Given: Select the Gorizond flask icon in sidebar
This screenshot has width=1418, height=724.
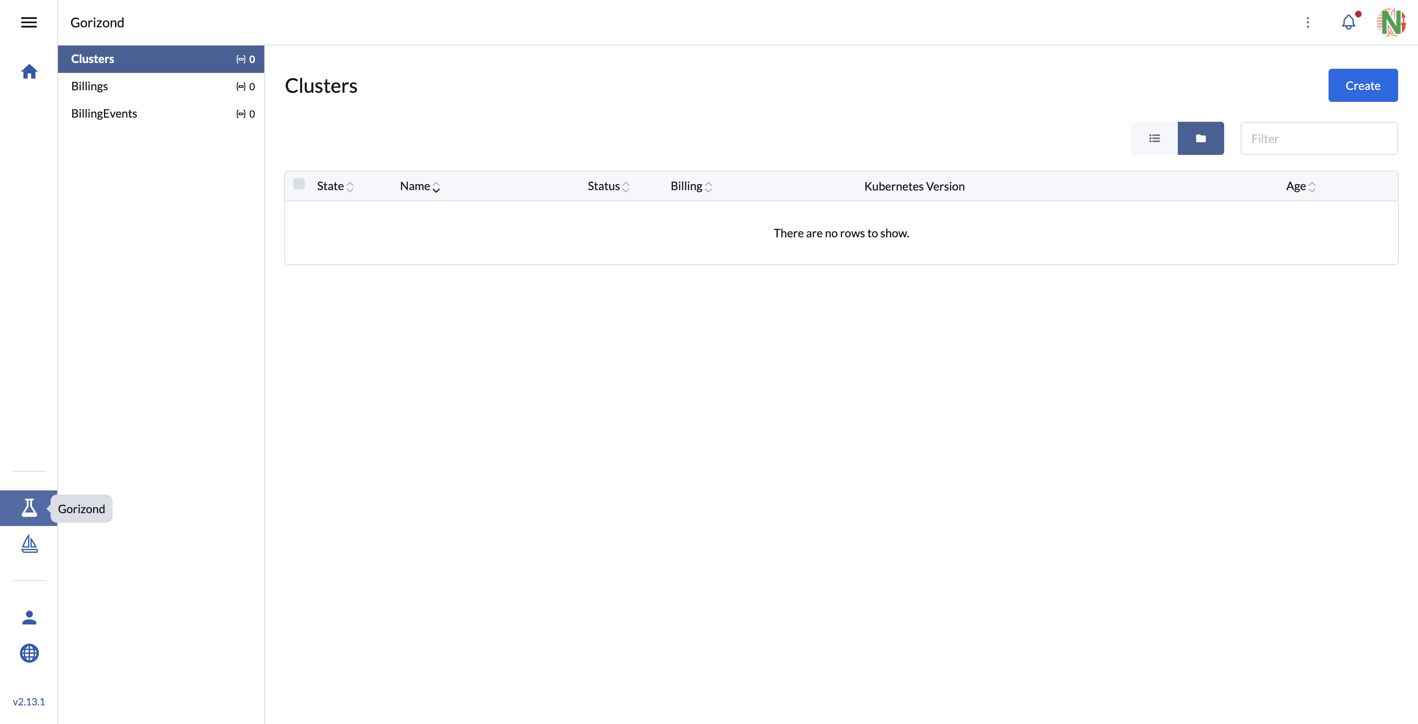Looking at the screenshot, I should [29, 508].
